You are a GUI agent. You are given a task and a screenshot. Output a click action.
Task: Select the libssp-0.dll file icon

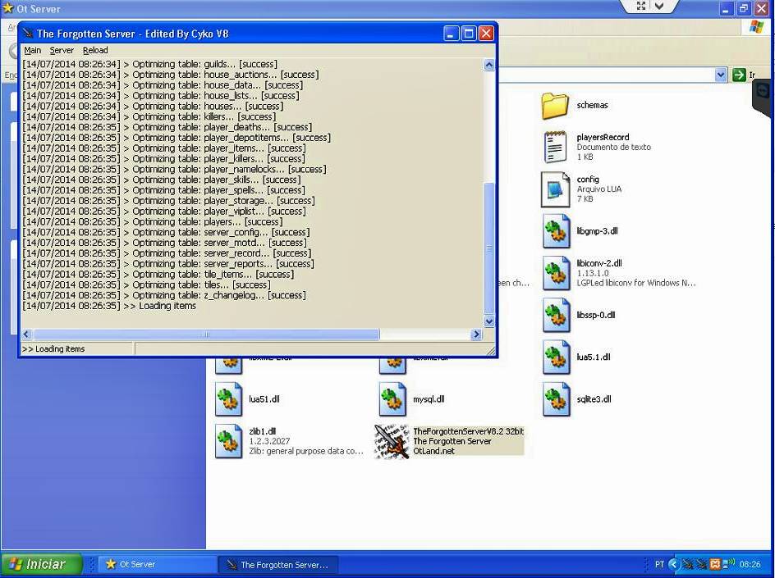[x=556, y=315]
